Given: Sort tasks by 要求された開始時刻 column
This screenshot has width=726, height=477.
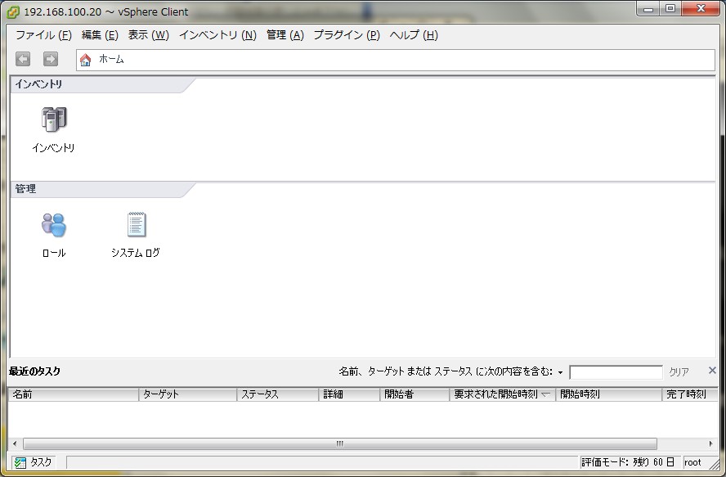Looking at the screenshot, I should pos(502,394).
